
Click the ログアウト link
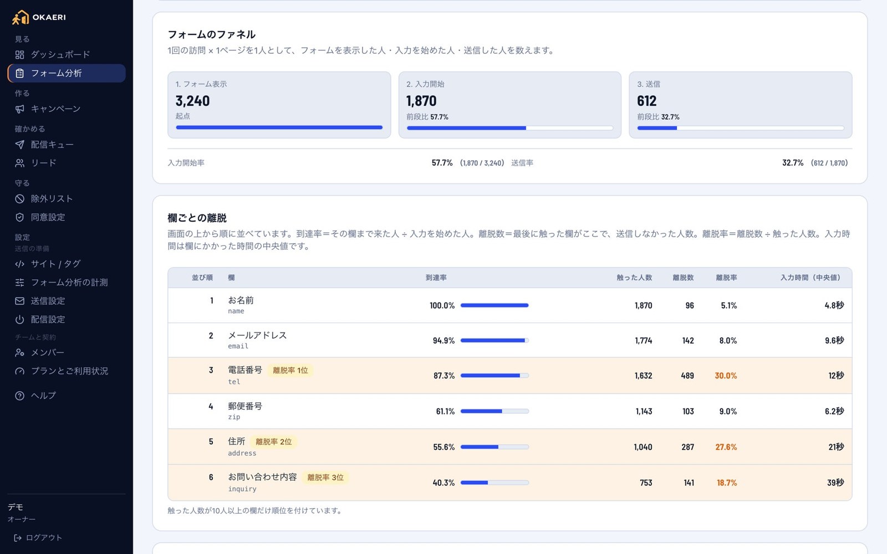(38, 538)
